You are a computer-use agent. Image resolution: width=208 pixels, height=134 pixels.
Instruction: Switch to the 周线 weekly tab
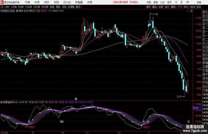tap(58, 7)
